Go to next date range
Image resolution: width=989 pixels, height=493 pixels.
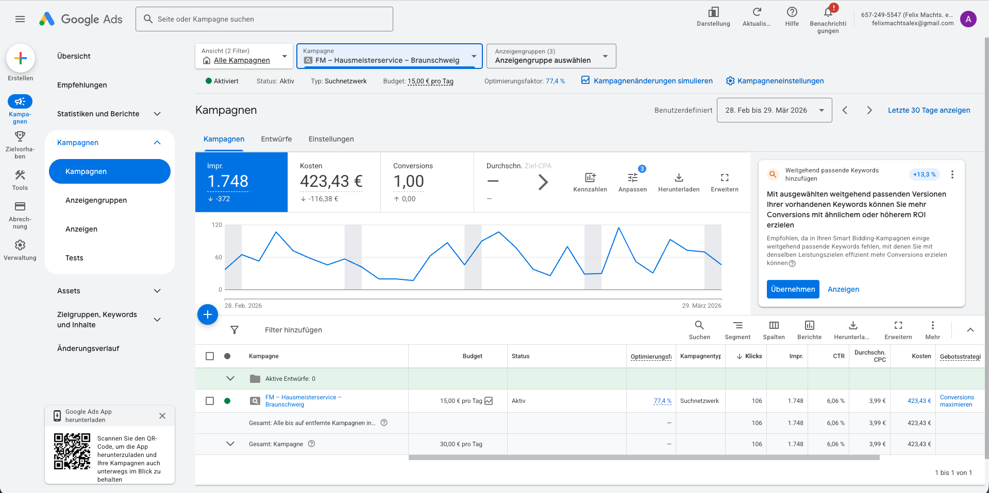tap(869, 110)
